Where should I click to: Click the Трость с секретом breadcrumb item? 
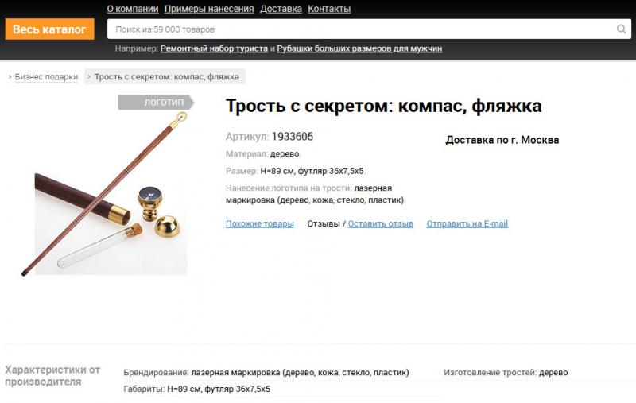coord(165,76)
